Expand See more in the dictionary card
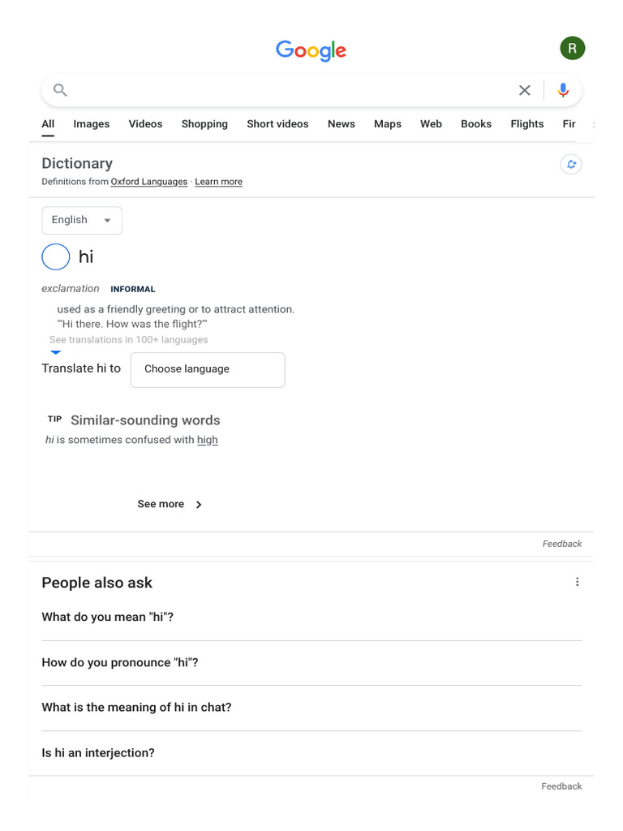 click(170, 504)
